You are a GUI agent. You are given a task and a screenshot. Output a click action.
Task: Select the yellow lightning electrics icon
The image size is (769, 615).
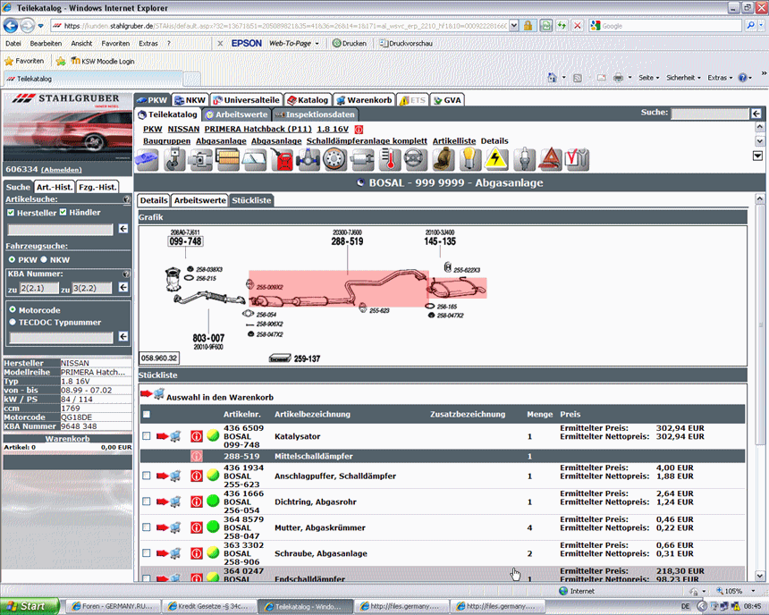496,160
